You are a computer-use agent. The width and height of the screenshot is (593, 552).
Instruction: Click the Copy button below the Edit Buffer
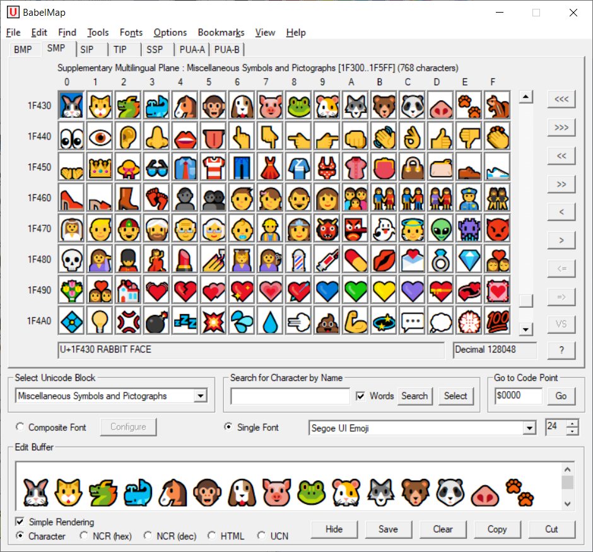(x=497, y=529)
